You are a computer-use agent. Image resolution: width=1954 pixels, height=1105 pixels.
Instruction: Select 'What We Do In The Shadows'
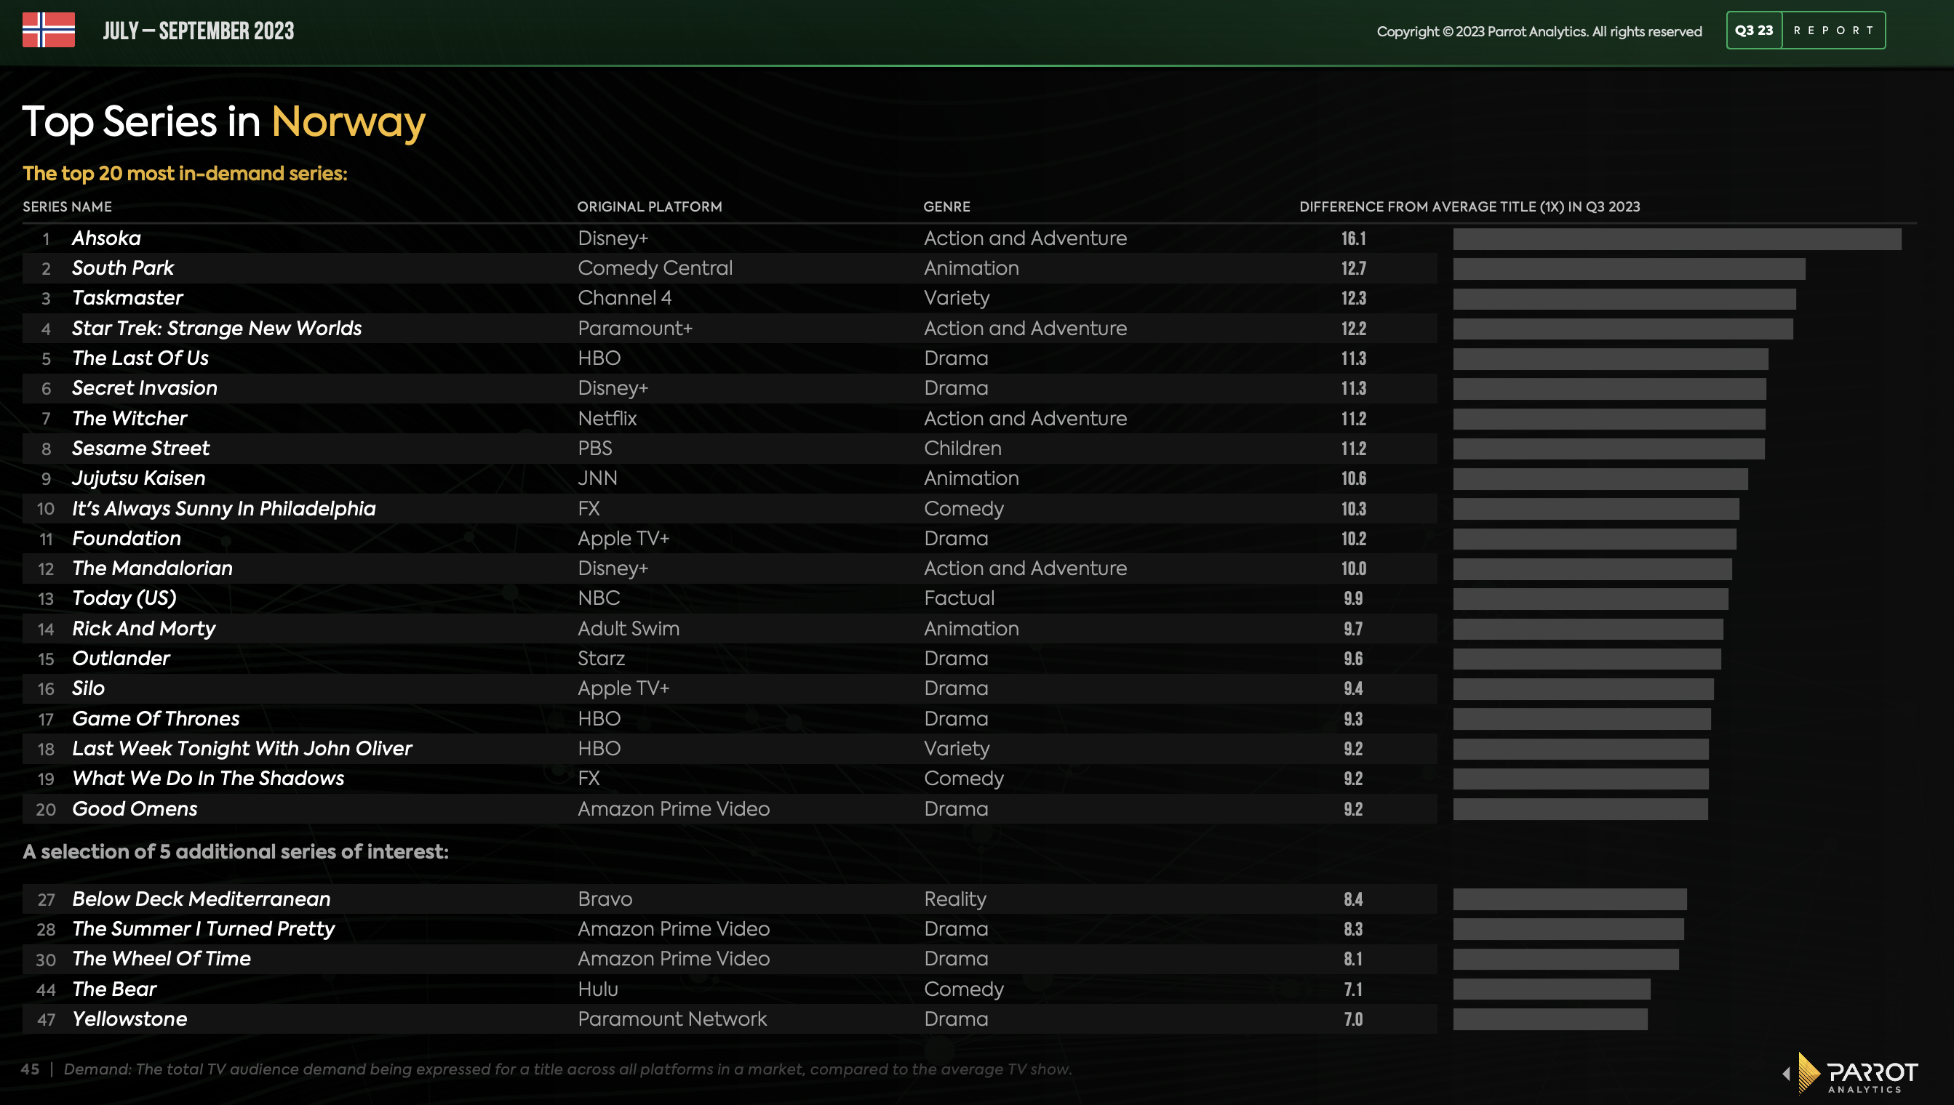tap(208, 779)
